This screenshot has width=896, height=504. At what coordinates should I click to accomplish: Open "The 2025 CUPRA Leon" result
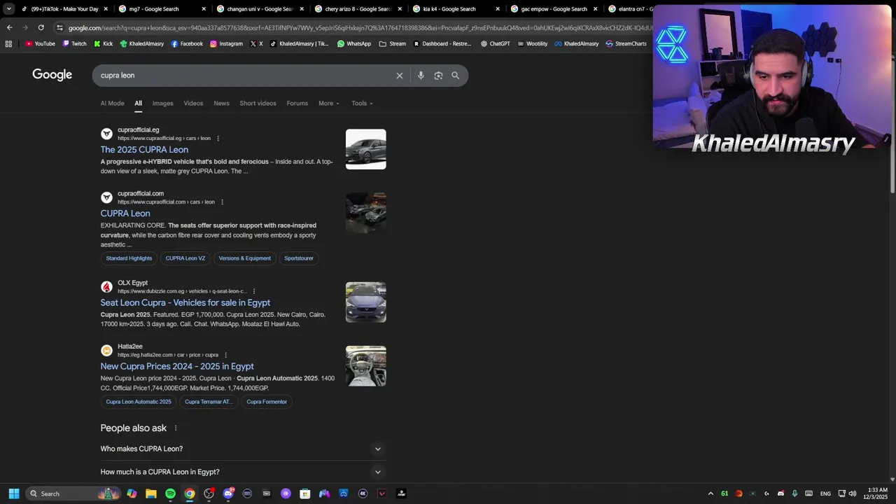point(144,150)
